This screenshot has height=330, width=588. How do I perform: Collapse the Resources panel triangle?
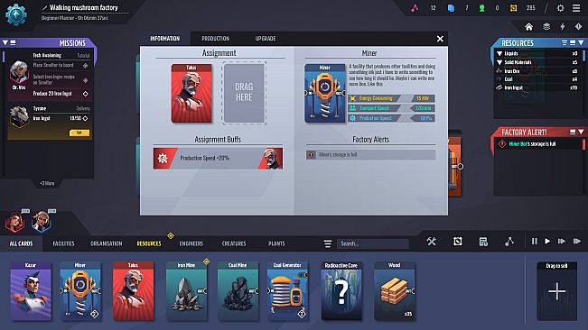(x=581, y=42)
